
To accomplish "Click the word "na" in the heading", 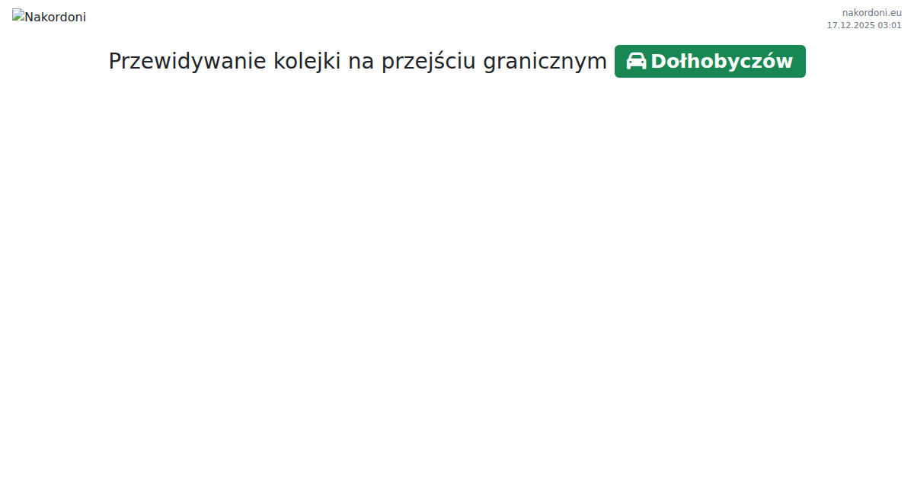I will tap(361, 62).
